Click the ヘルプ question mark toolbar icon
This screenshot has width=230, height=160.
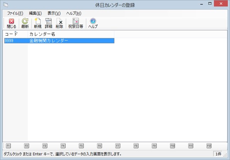click(93, 23)
